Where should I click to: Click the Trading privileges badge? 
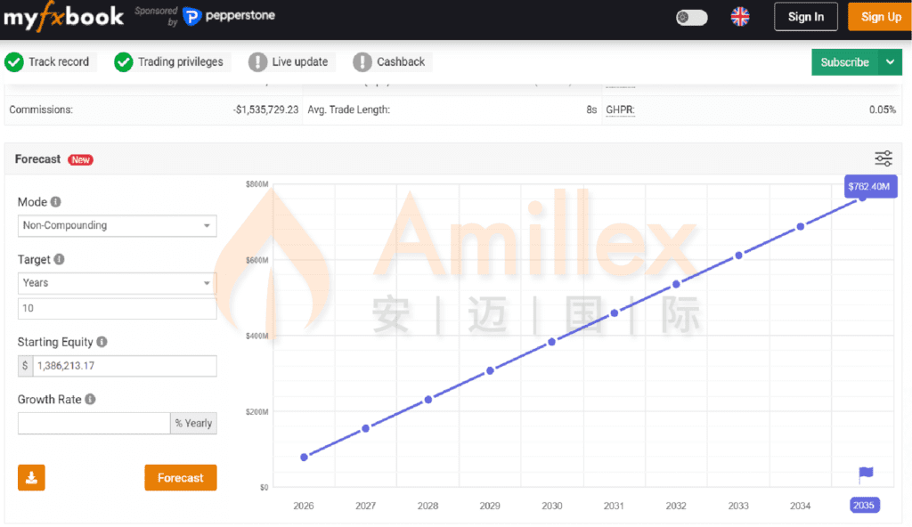pos(169,62)
